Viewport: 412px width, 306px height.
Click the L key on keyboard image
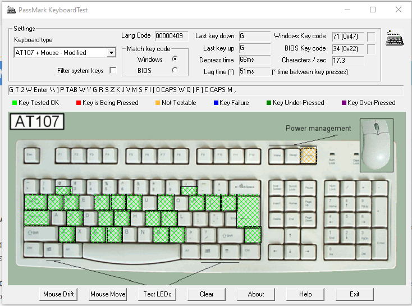click(x=185, y=218)
